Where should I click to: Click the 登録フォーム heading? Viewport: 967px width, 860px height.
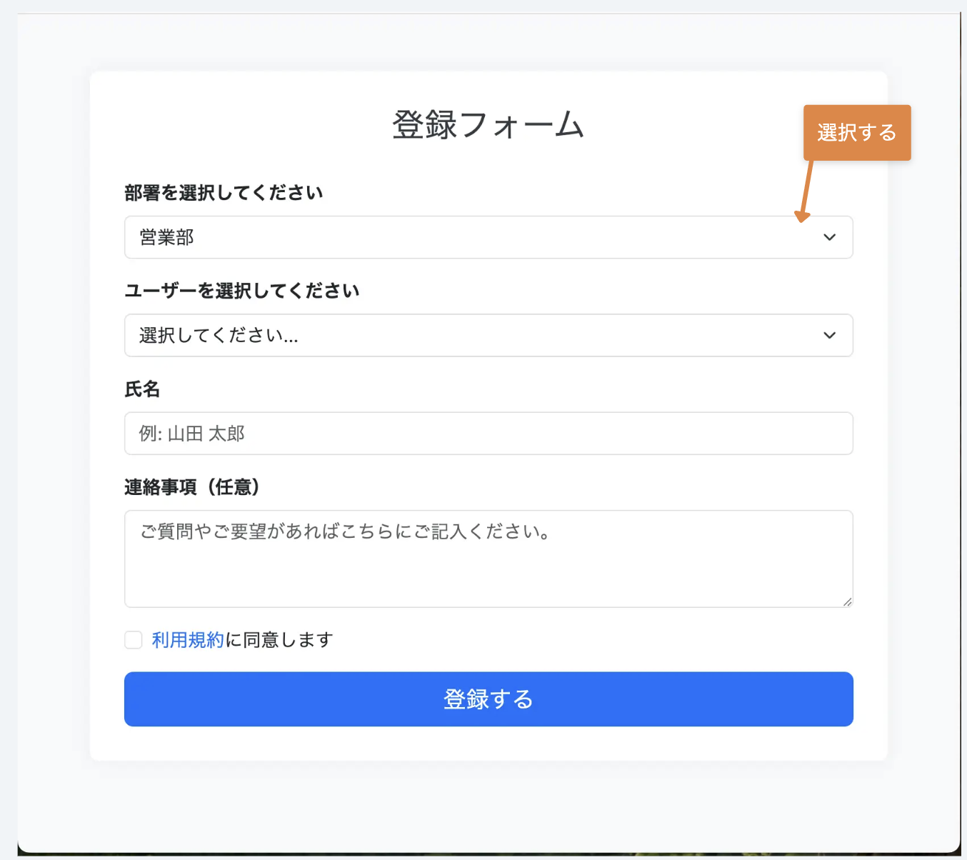pos(488,125)
